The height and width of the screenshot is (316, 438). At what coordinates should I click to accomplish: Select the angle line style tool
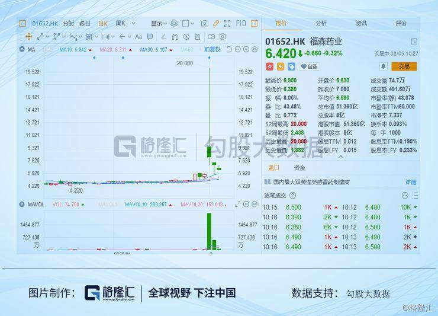[164, 37]
